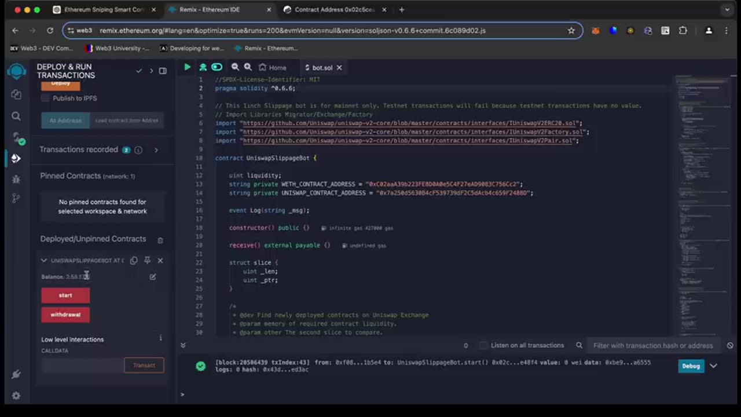Pin the UniswapSlippageBot deployed contract
This screenshot has width=741, height=417.
pyautogui.click(x=147, y=261)
